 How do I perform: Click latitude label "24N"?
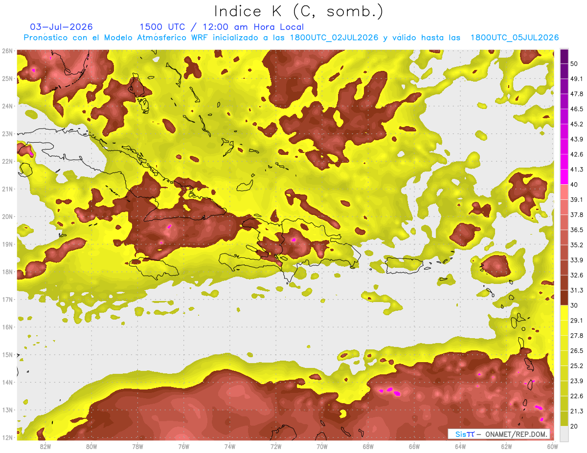pos(7,106)
